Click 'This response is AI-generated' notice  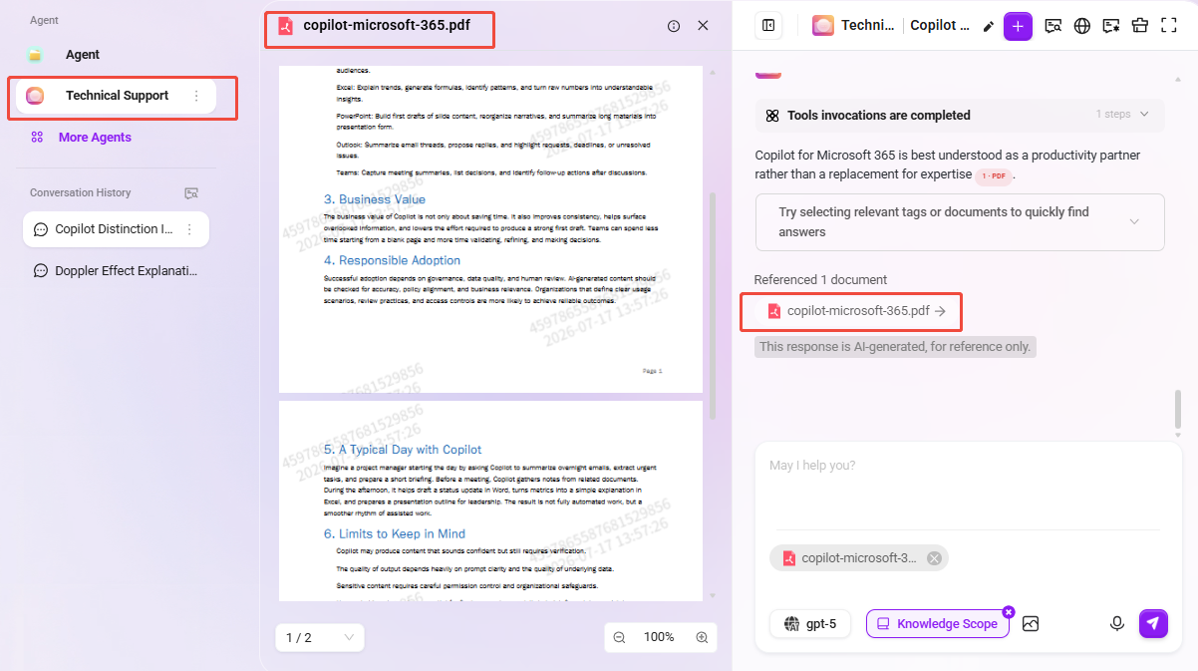pyautogui.click(x=895, y=347)
